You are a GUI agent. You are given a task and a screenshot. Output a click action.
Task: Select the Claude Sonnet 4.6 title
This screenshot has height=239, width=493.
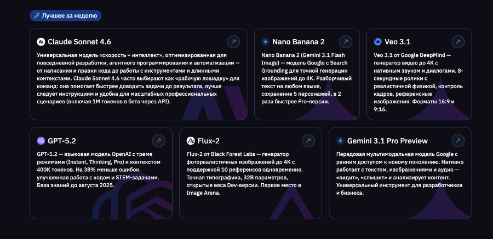pyautogui.click(x=79, y=42)
